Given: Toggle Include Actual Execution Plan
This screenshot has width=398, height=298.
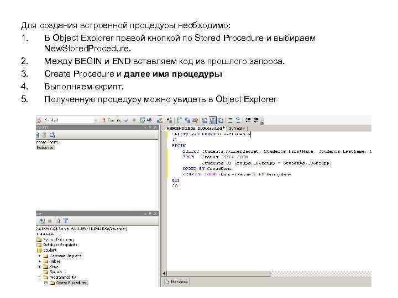Looking at the screenshot, I should 179,120.
